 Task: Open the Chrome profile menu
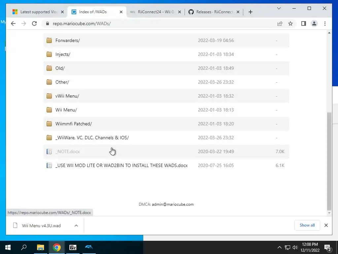pos(314,23)
